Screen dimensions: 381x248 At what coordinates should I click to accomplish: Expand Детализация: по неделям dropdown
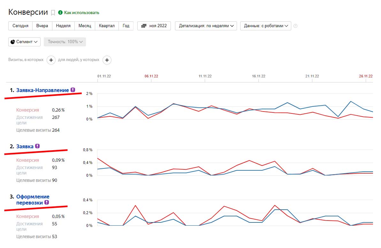pos(206,26)
